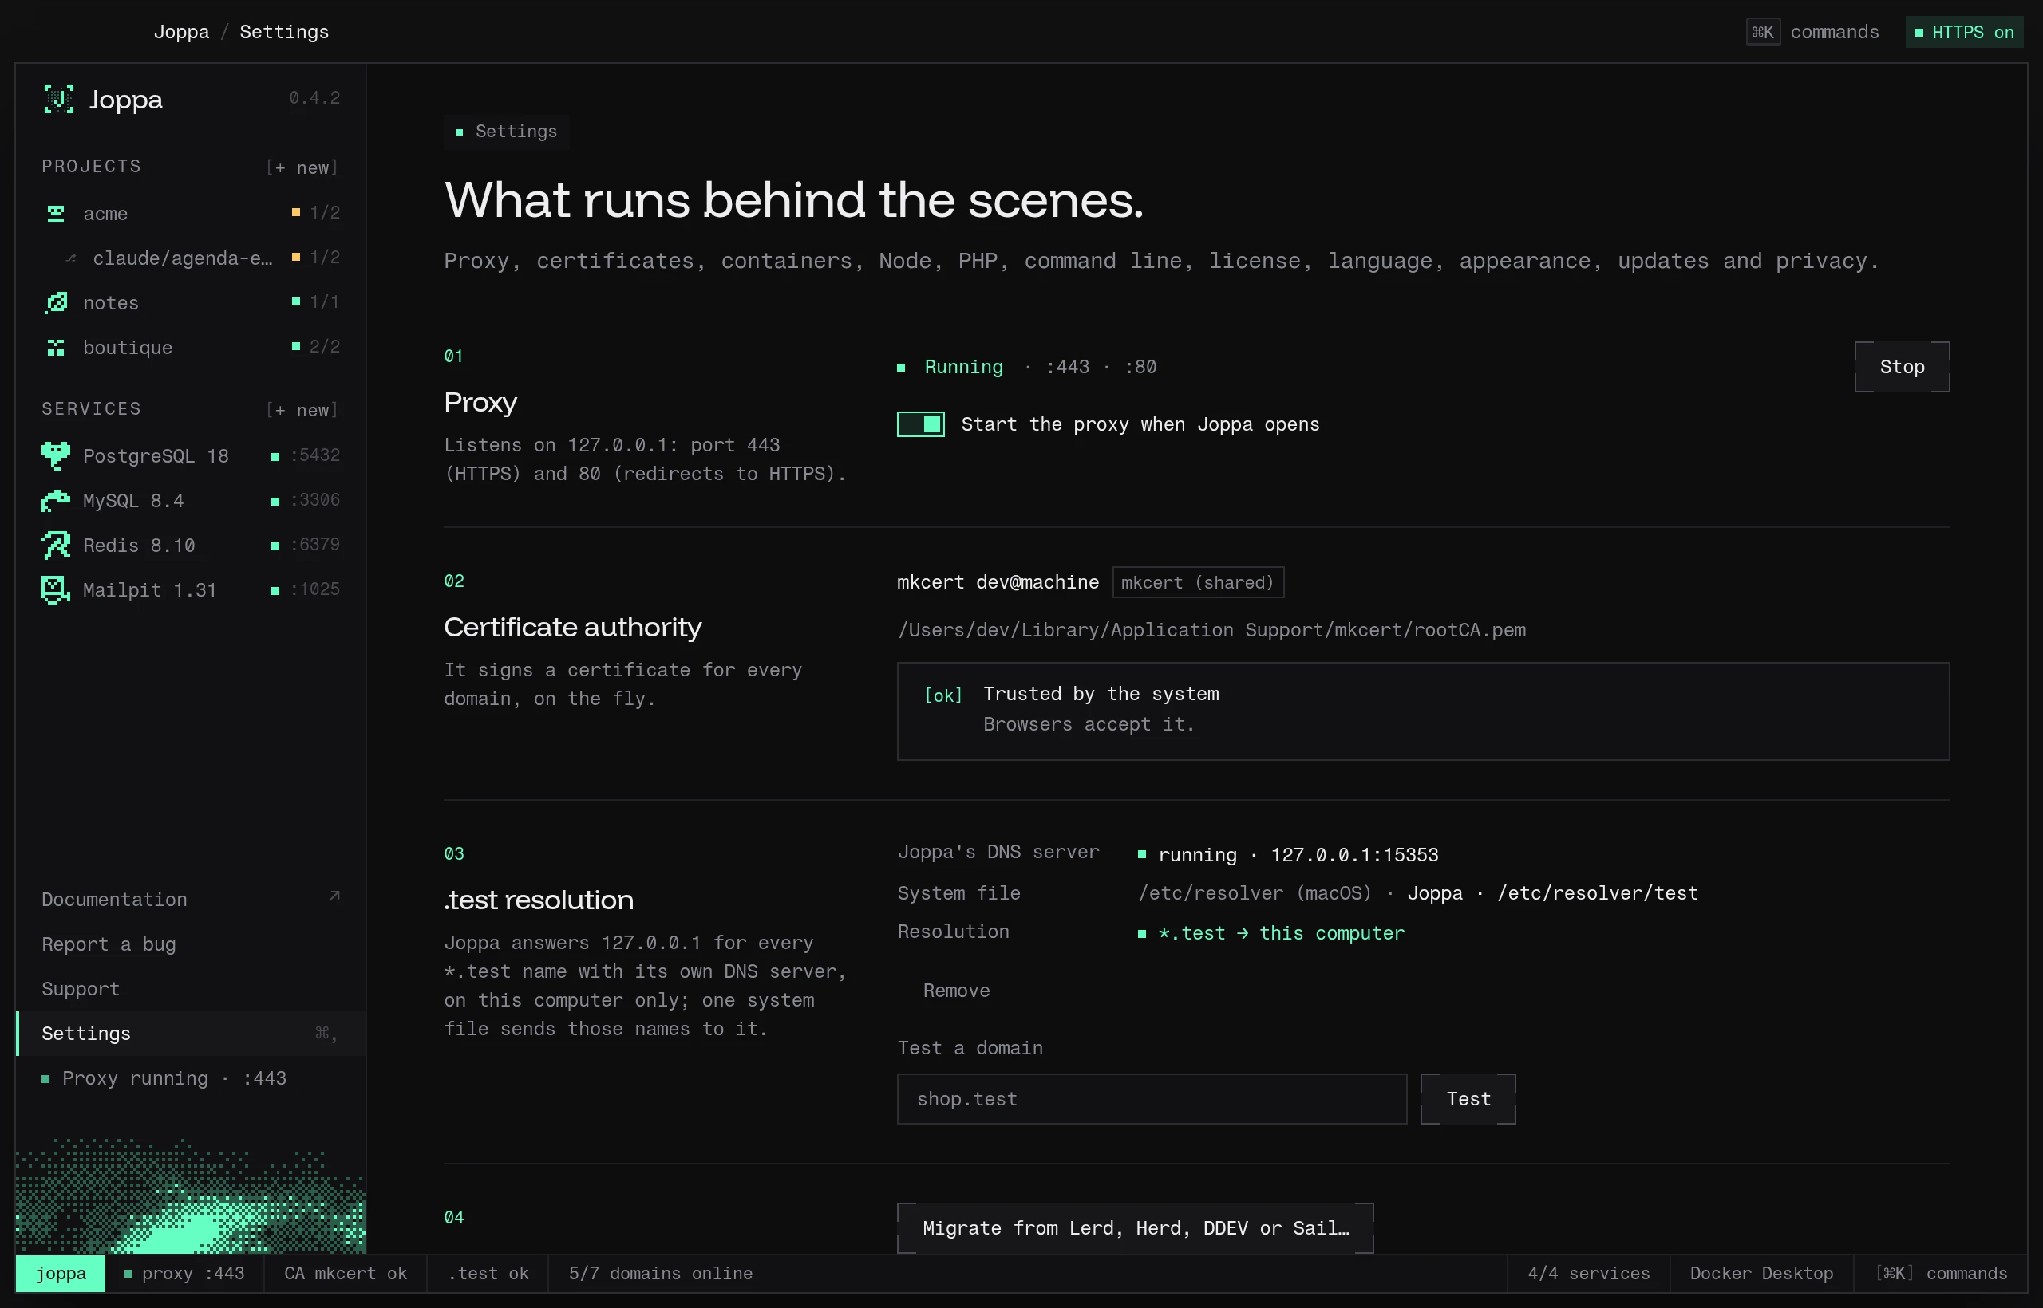The height and width of the screenshot is (1308, 2043).
Task: Click the PostgreSQL 18 service icon
Action: pos(56,456)
